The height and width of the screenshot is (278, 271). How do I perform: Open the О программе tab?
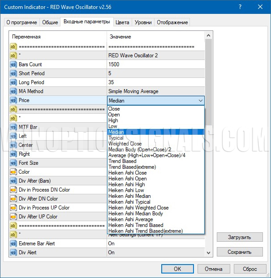21,22
